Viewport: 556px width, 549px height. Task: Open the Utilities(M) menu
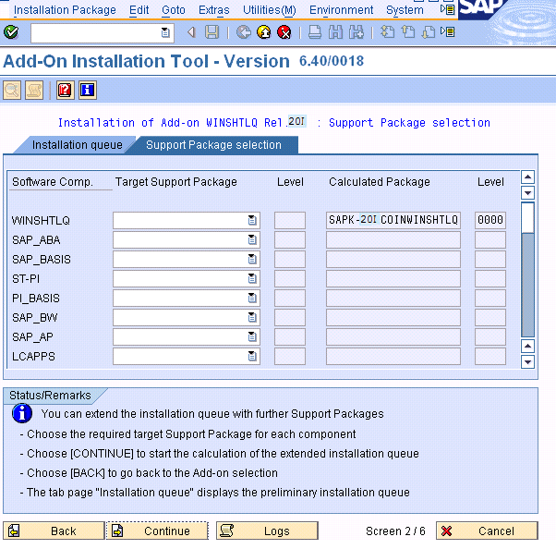(269, 10)
